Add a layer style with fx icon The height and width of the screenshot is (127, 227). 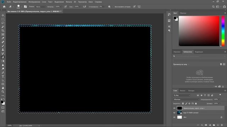click(x=202, y=125)
